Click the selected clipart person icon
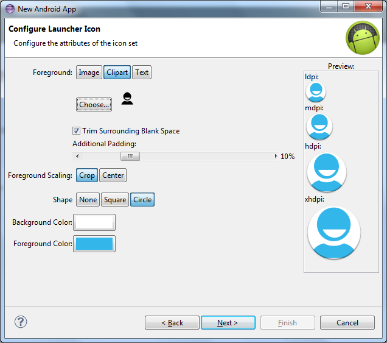Screen dimensions: 387x343 [127, 99]
